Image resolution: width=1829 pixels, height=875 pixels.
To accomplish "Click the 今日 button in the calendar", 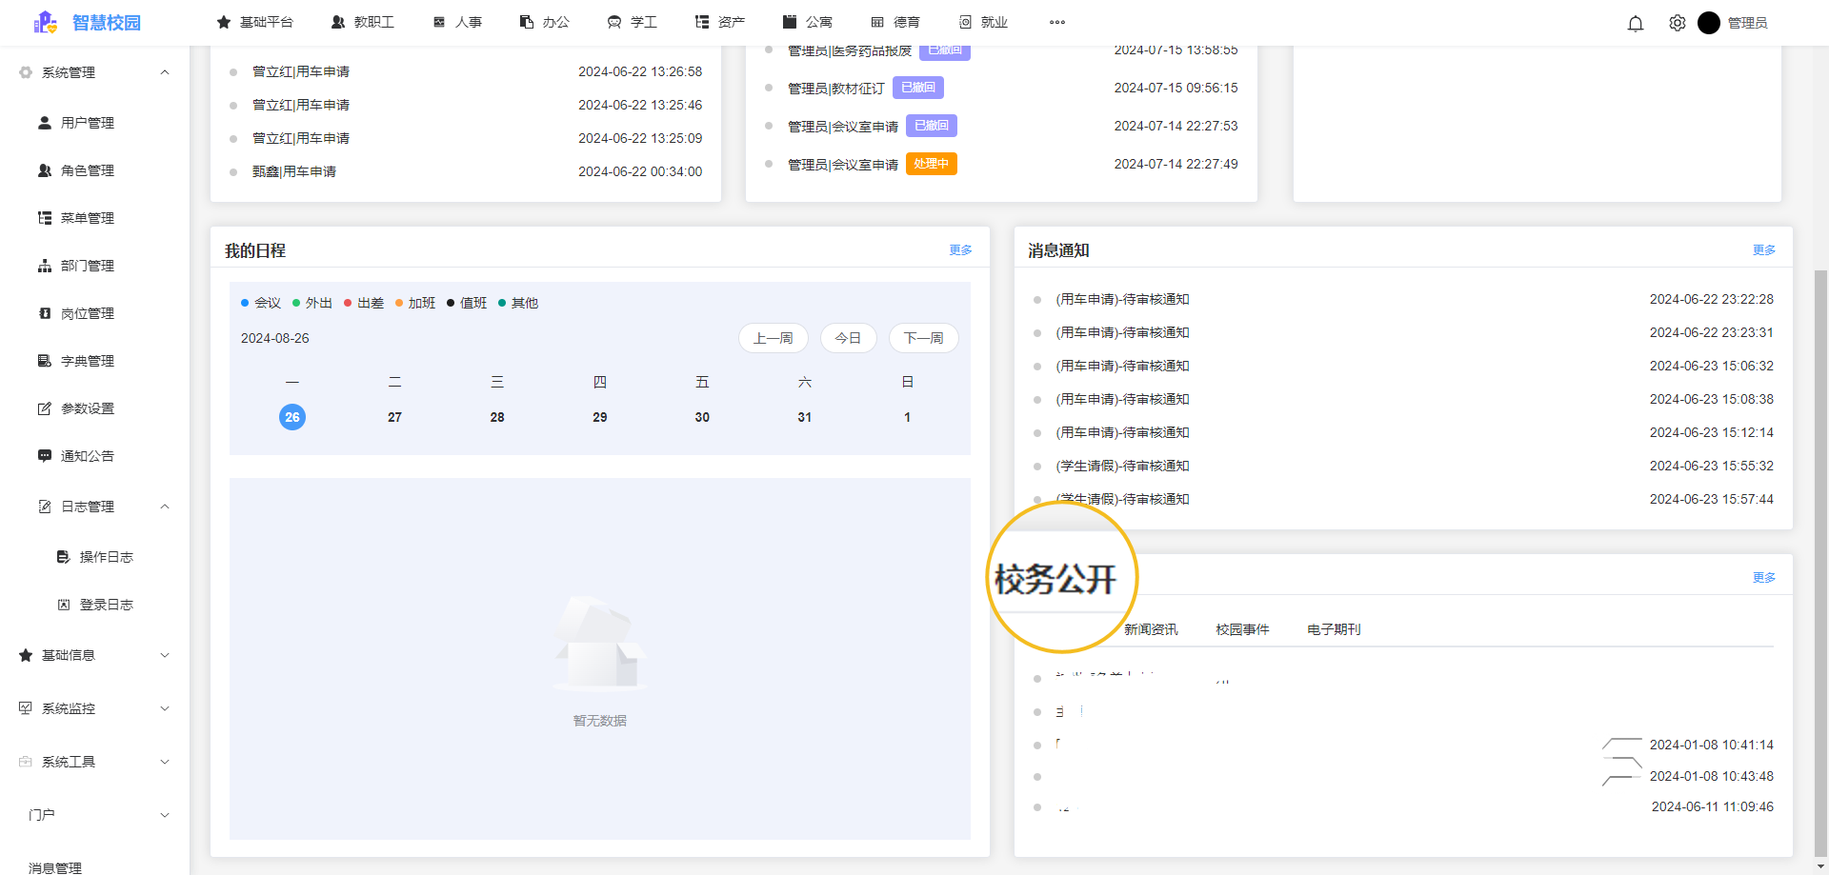I will tap(848, 338).
